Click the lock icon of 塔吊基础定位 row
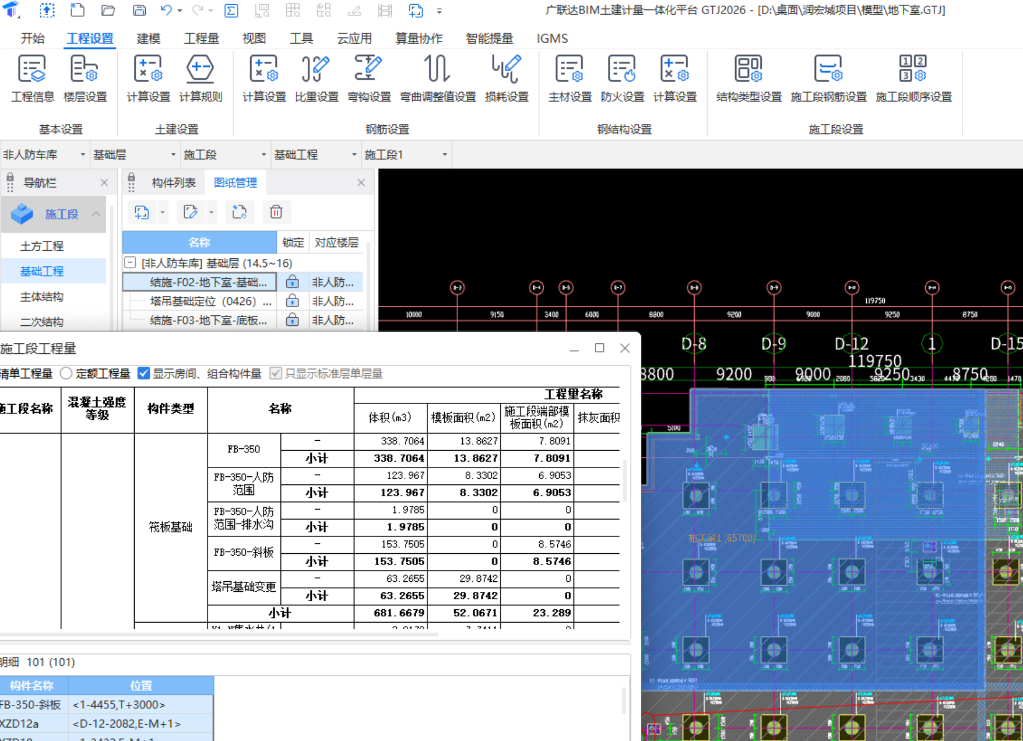Screen dimensions: 1023x741 (292, 301)
